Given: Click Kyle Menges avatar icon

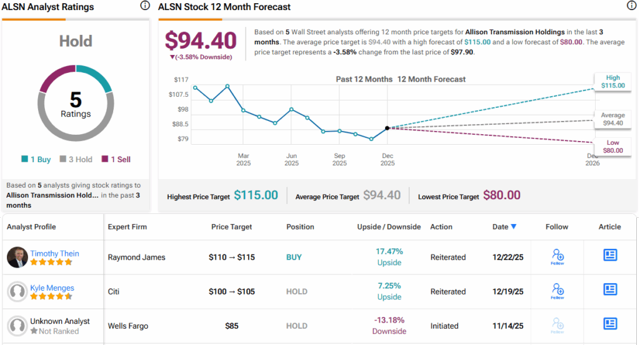Looking at the screenshot, I should tap(17, 291).
